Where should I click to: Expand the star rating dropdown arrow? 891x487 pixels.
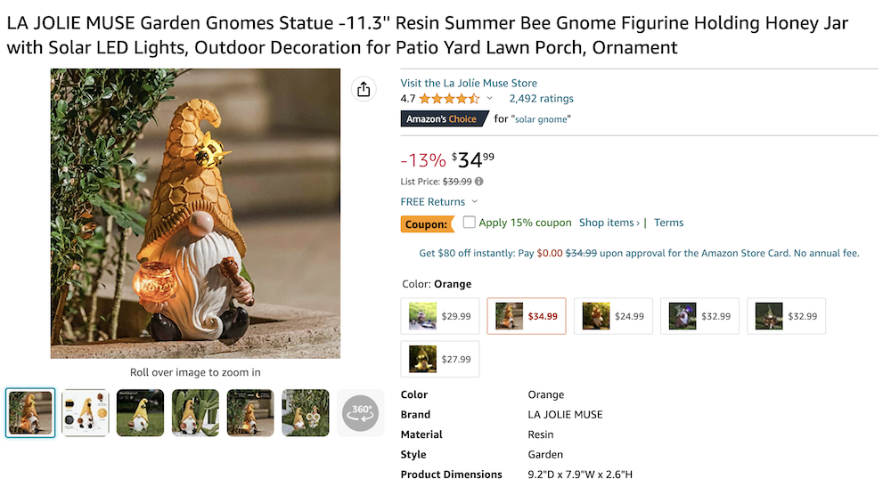(x=489, y=99)
